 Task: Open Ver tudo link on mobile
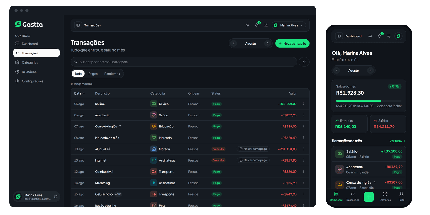pos(397,141)
